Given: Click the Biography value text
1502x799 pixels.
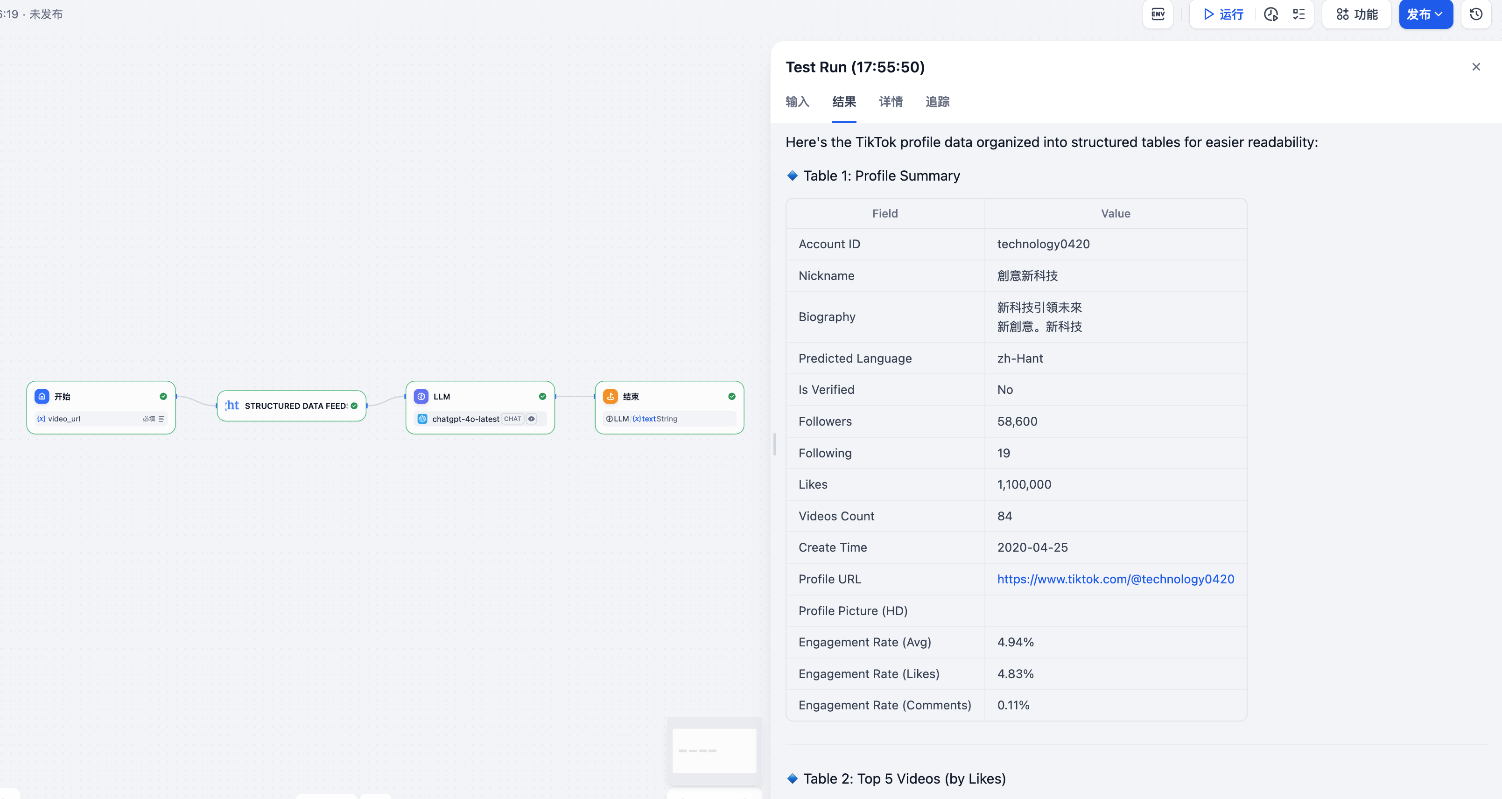Looking at the screenshot, I should click(1039, 317).
